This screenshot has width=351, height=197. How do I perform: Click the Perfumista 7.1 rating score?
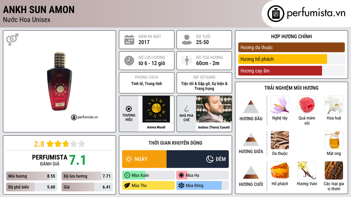pos(77,160)
